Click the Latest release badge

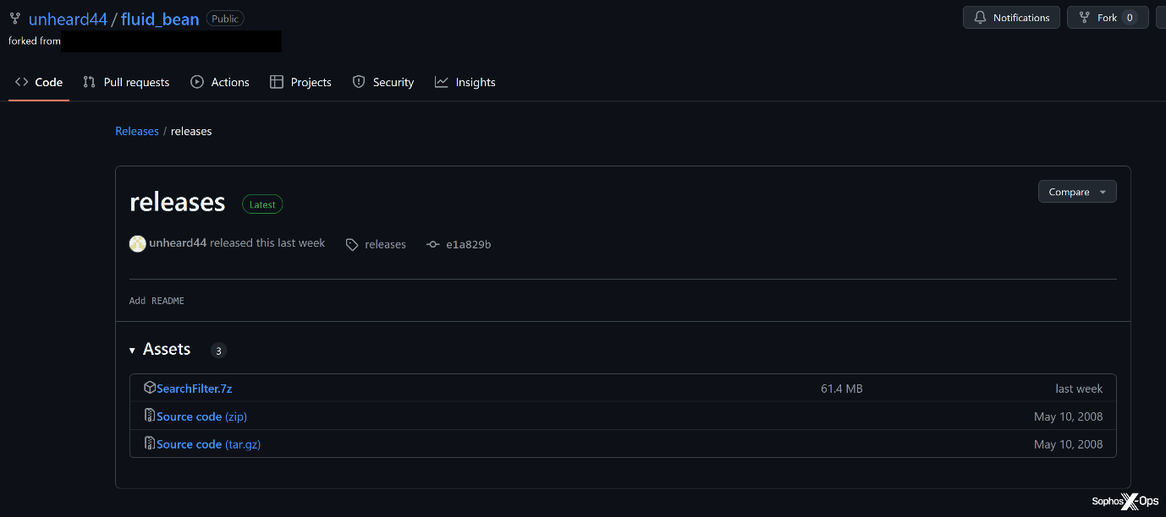[262, 204]
